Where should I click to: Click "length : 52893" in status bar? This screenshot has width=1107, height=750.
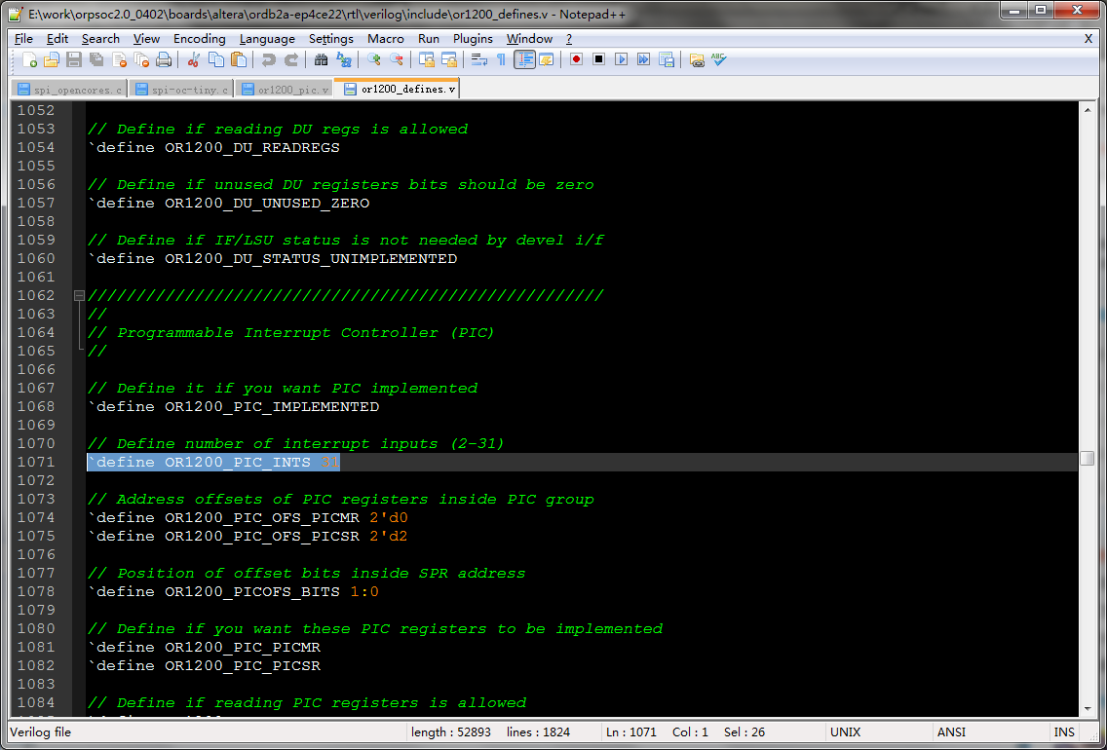pyautogui.click(x=451, y=732)
